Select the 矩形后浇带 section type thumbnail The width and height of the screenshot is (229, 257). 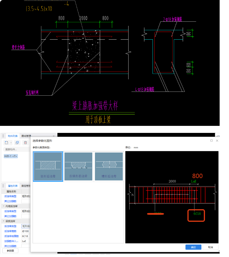click(48, 167)
